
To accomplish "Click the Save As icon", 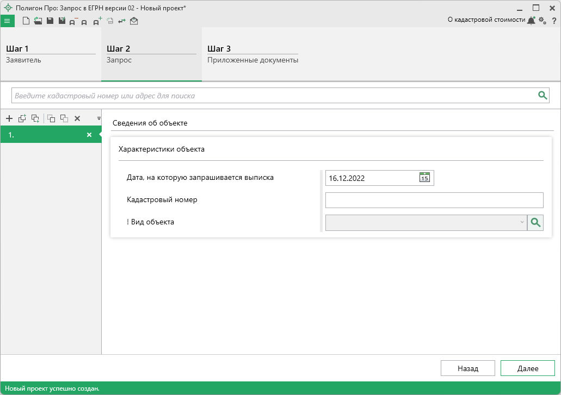I will coord(61,21).
